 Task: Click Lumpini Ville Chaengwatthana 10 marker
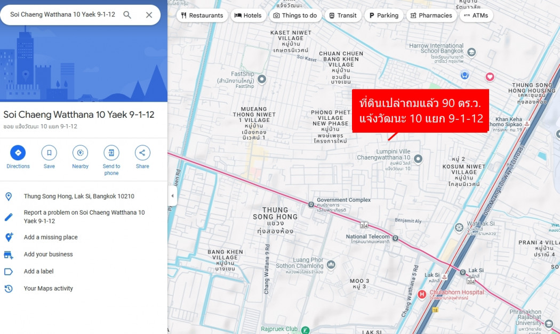click(418, 159)
